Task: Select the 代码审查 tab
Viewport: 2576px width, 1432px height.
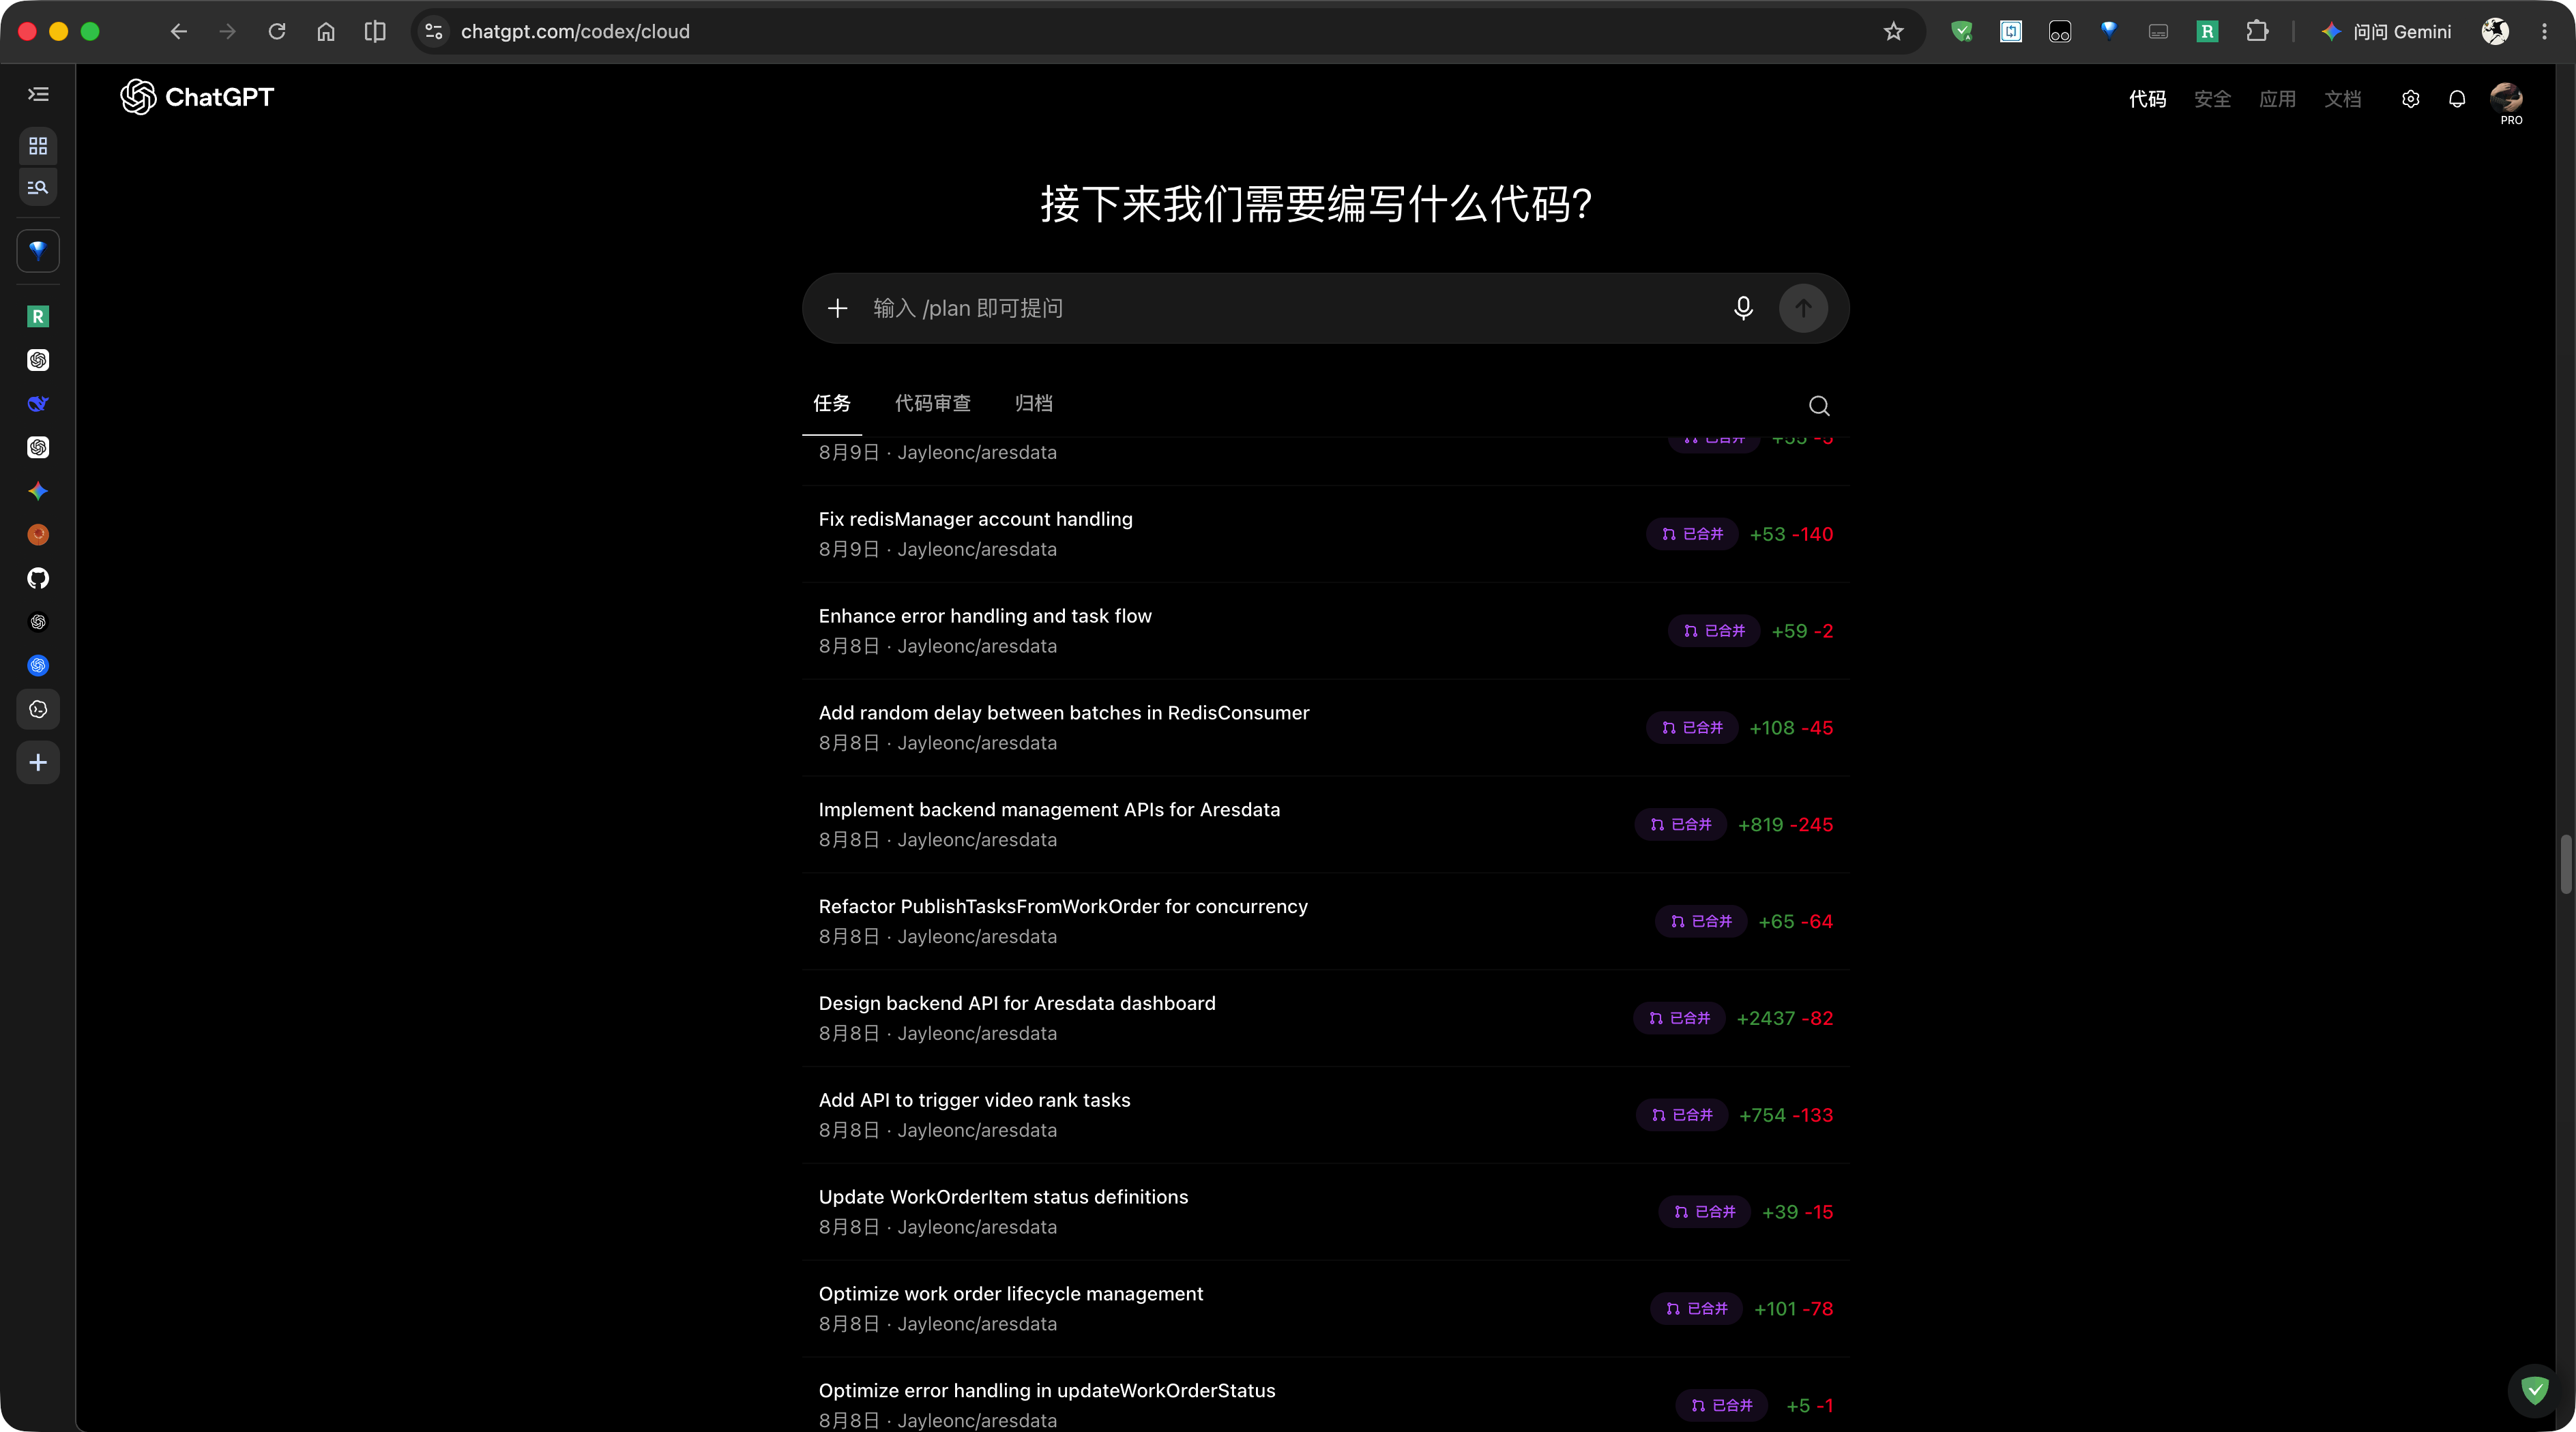Action: point(933,404)
